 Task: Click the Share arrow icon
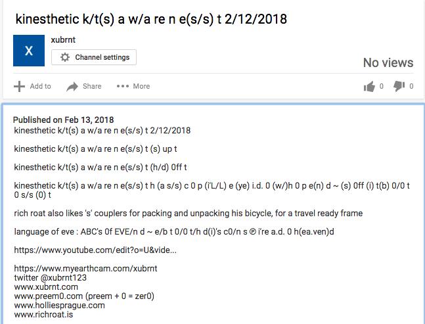tap(72, 87)
